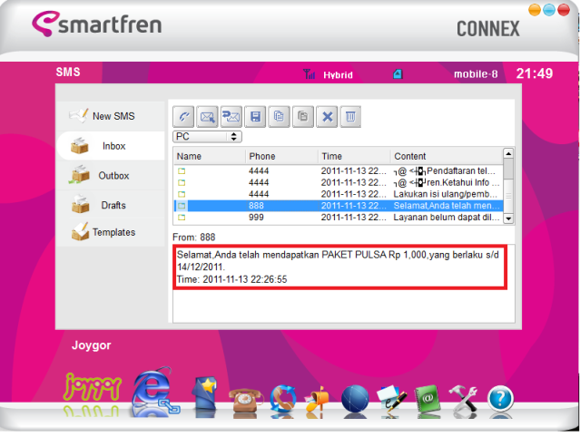Screen dimensions: 580x437
Task: Select the message from 999
Action: point(339,218)
